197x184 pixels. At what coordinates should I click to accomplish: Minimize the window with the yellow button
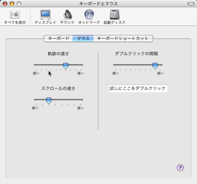[x=12, y=4]
